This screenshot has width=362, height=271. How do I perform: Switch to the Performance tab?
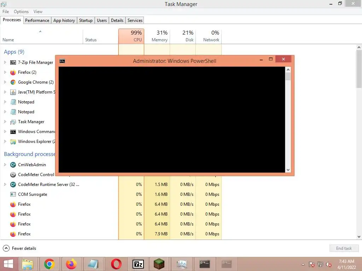(37, 20)
